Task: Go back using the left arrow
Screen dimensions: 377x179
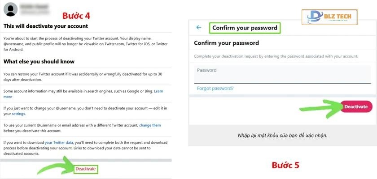Action: click(x=199, y=27)
